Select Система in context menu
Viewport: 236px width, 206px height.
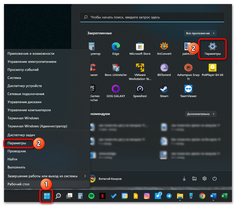coord(47,78)
